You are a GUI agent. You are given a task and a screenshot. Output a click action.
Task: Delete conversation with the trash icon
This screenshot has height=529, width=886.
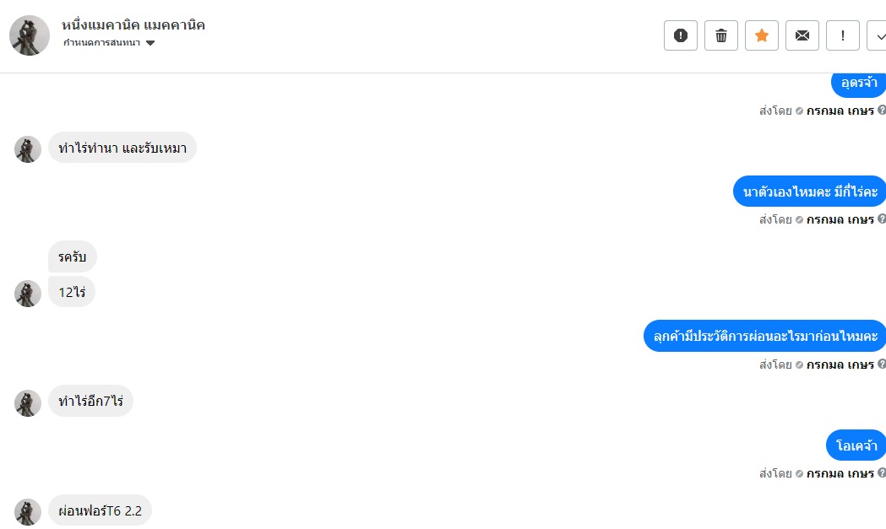click(x=721, y=35)
